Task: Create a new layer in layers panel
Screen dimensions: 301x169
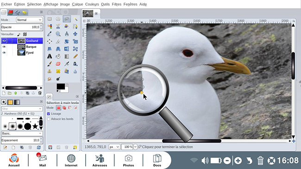Action: coord(4,93)
